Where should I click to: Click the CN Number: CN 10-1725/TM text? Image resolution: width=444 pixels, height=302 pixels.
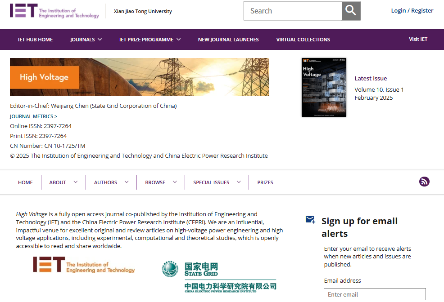click(48, 146)
